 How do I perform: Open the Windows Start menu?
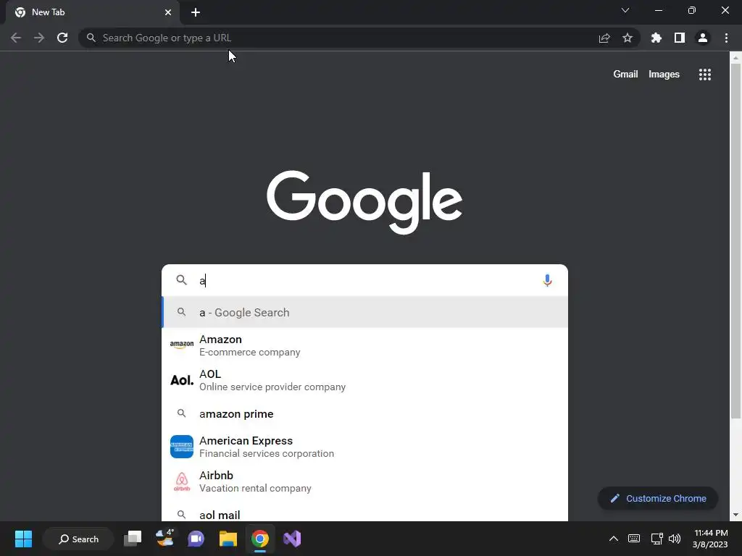tap(23, 539)
